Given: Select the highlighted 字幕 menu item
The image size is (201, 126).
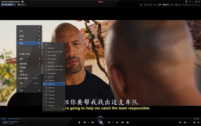Looking at the screenshot, I should coord(29,43).
